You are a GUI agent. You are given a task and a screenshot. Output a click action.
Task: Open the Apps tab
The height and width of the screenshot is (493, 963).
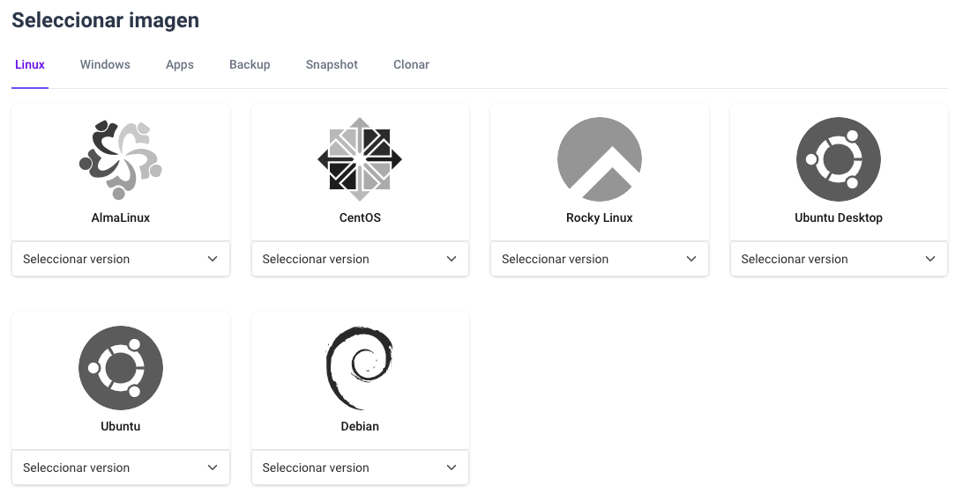(180, 64)
